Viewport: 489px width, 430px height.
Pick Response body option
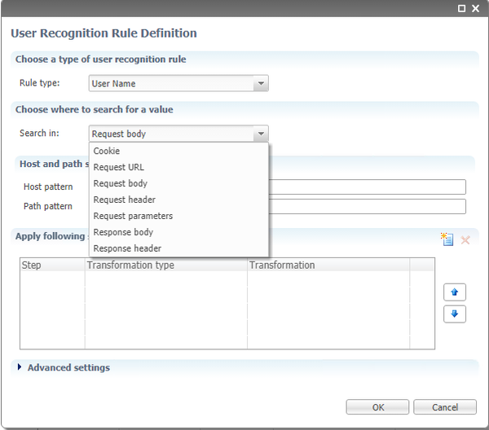178,232
